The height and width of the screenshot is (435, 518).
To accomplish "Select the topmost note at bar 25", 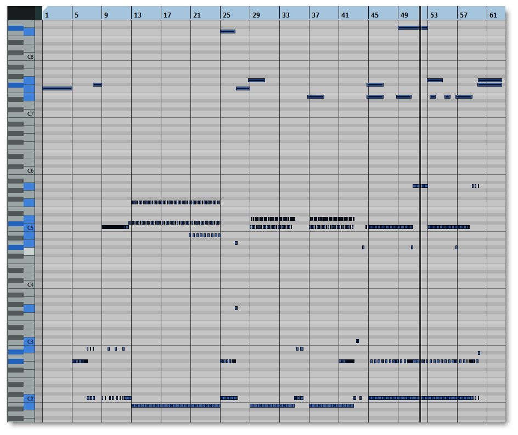I will pyautogui.click(x=228, y=32).
